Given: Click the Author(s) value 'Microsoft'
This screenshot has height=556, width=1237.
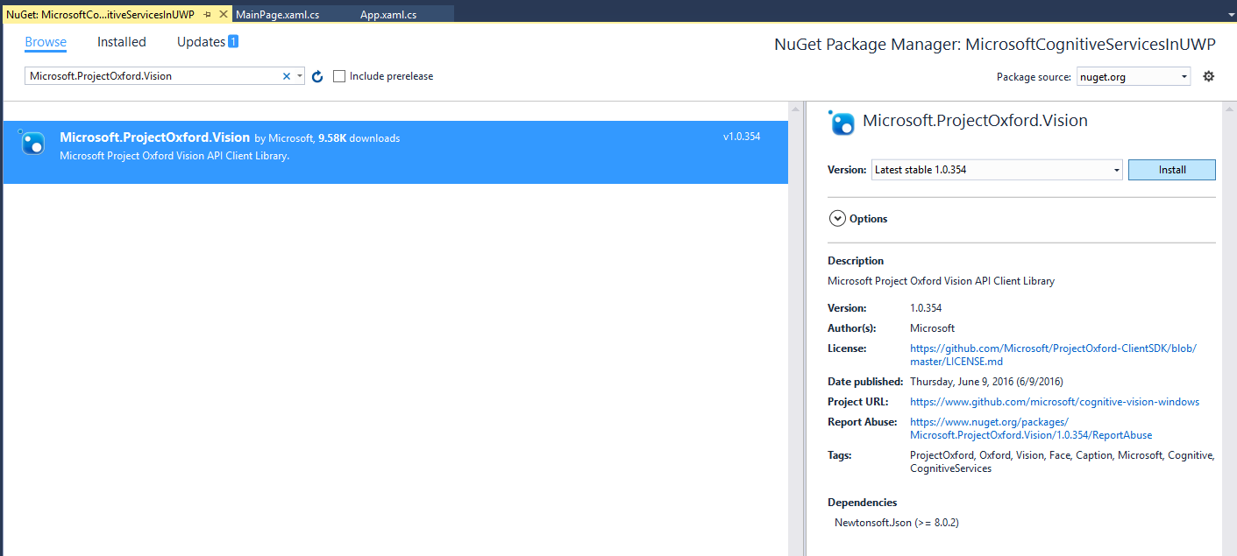Looking at the screenshot, I should 933,328.
